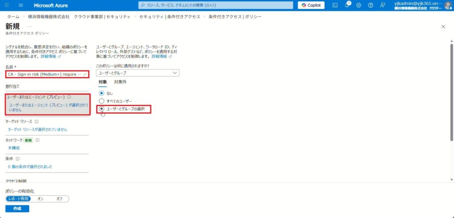The height and width of the screenshot is (218, 454).
Task: Click info icon next to ターゲット リソース
Action: (36, 121)
